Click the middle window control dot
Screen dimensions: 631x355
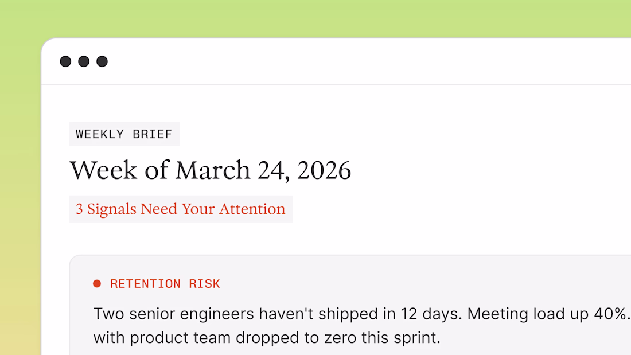84,61
